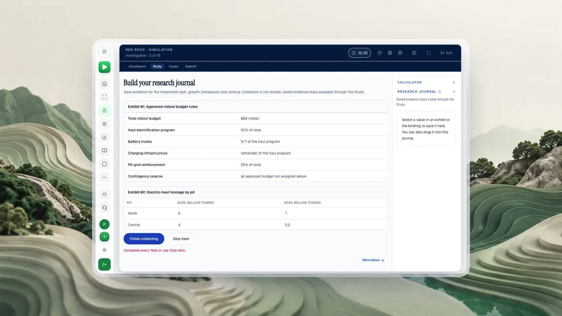Viewport: 562px width, 316px height.
Task: Select the 5/7 of the haul program value
Action: click(x=260, y=142)
